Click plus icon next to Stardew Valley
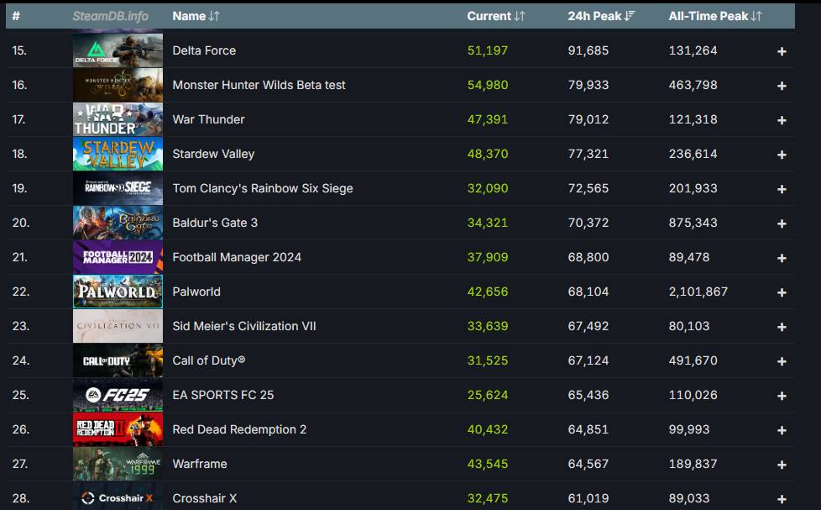The image size is (821, 510). (x=782, y=155)
